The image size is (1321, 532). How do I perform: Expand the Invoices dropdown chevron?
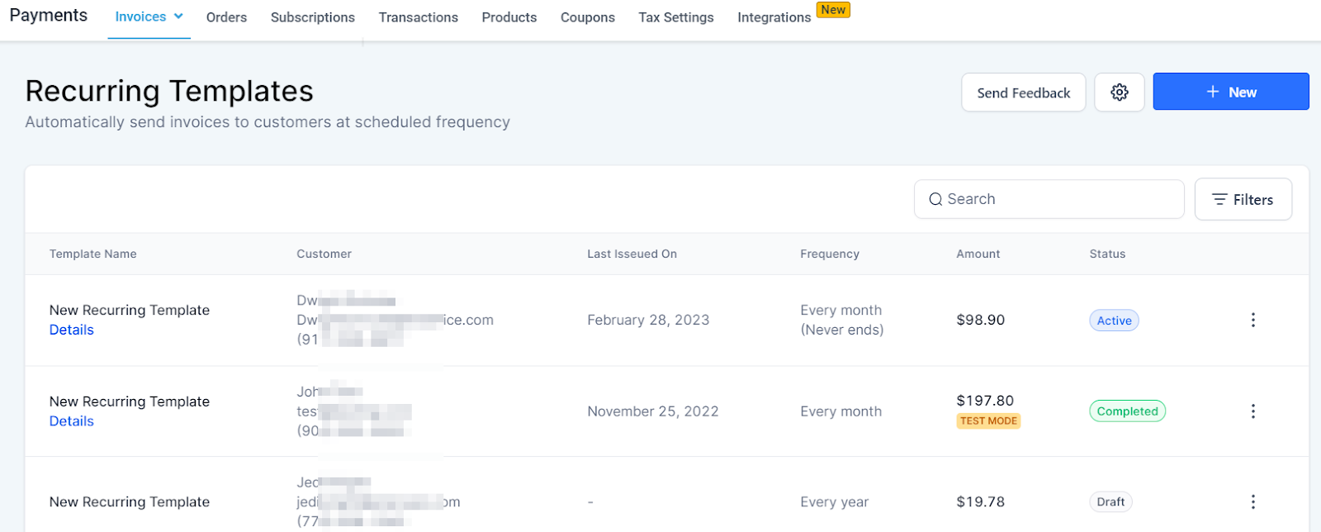pos(178,17)
